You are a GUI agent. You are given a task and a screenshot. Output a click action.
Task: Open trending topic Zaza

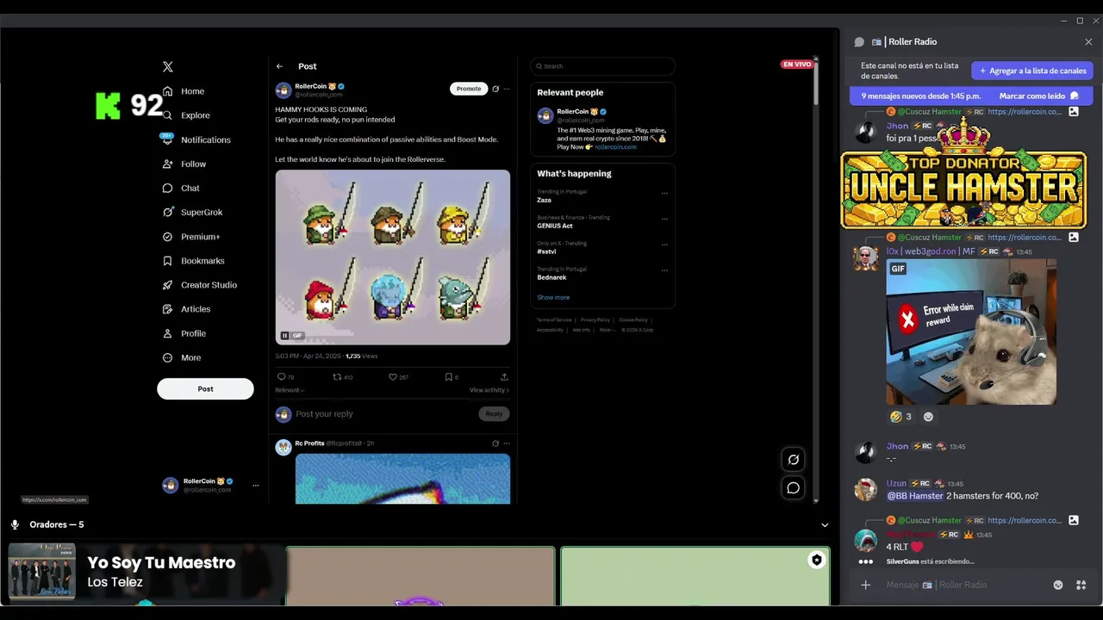(544, 200)
